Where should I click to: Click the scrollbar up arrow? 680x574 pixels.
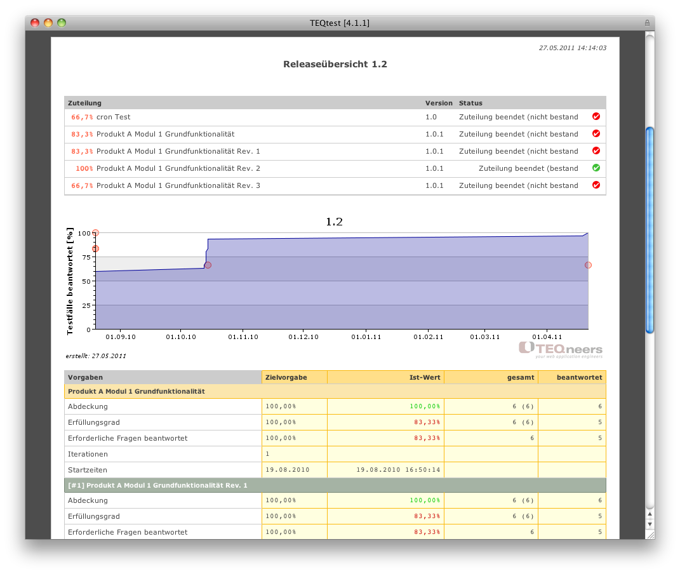tap(650, 514)
